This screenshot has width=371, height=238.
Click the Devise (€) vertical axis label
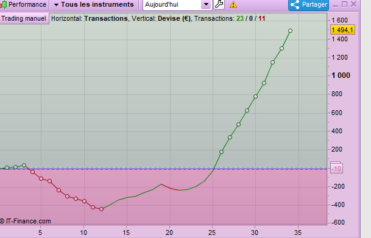[x=174, y=18]
